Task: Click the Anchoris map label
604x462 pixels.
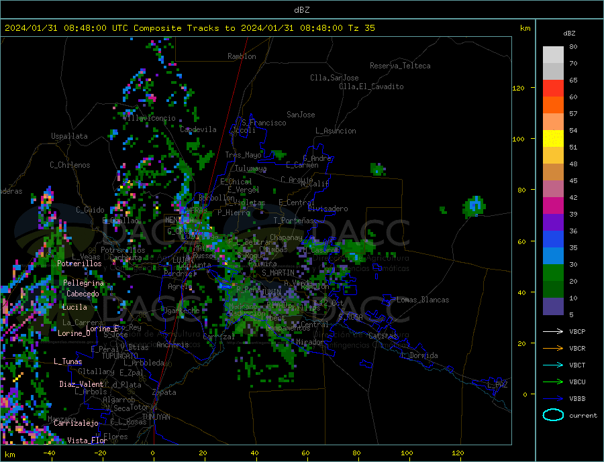Action: coord(172,345)
